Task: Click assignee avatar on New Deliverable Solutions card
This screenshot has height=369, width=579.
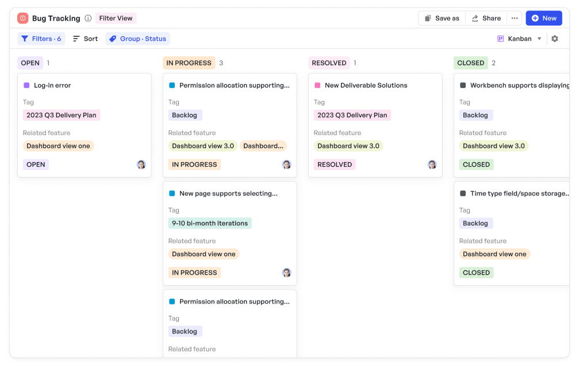Action: (432, 164)
